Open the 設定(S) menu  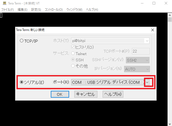tap(36, 10)
